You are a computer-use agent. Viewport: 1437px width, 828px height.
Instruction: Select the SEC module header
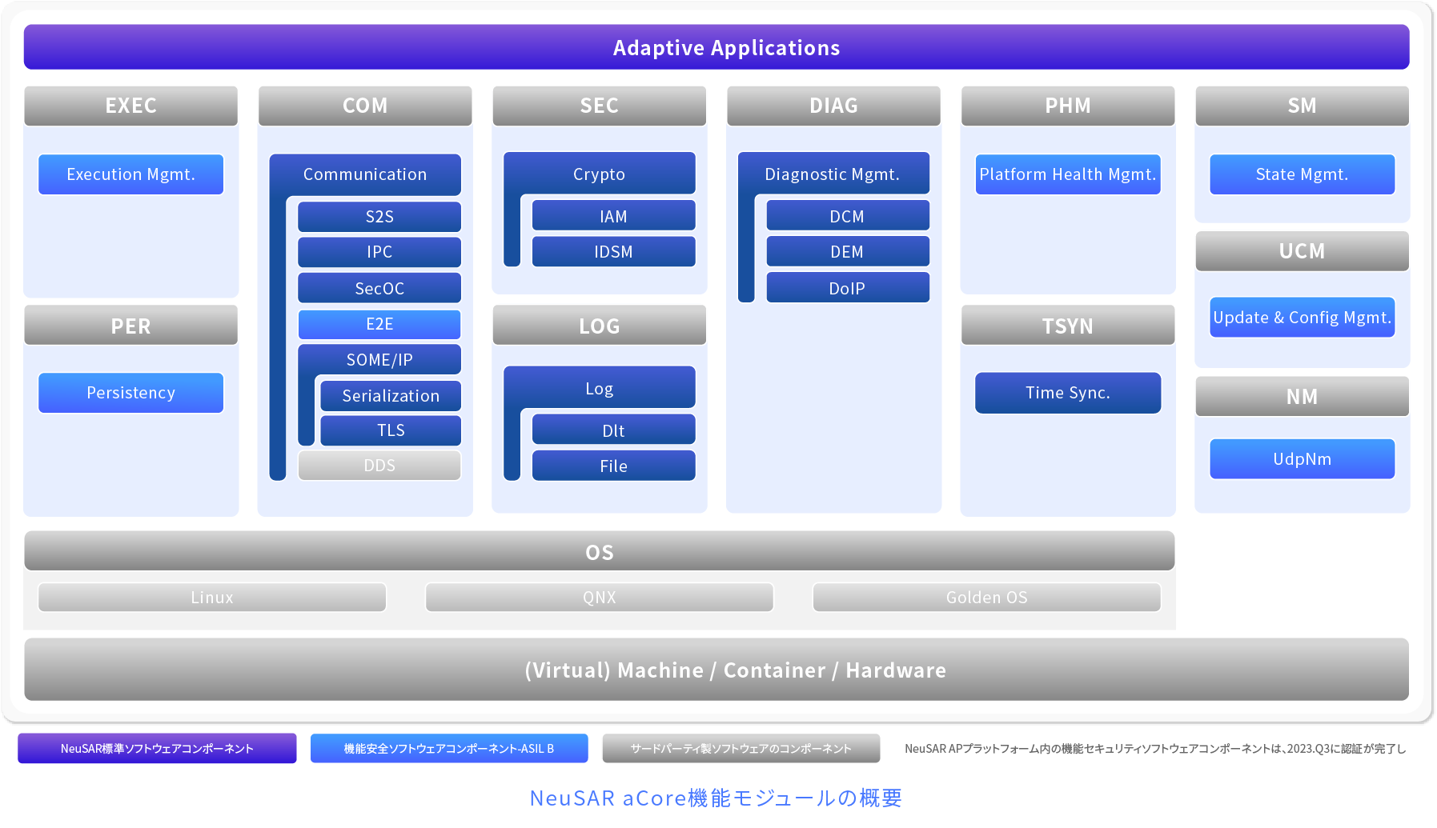pyautogui.click(x=600, y=106)
